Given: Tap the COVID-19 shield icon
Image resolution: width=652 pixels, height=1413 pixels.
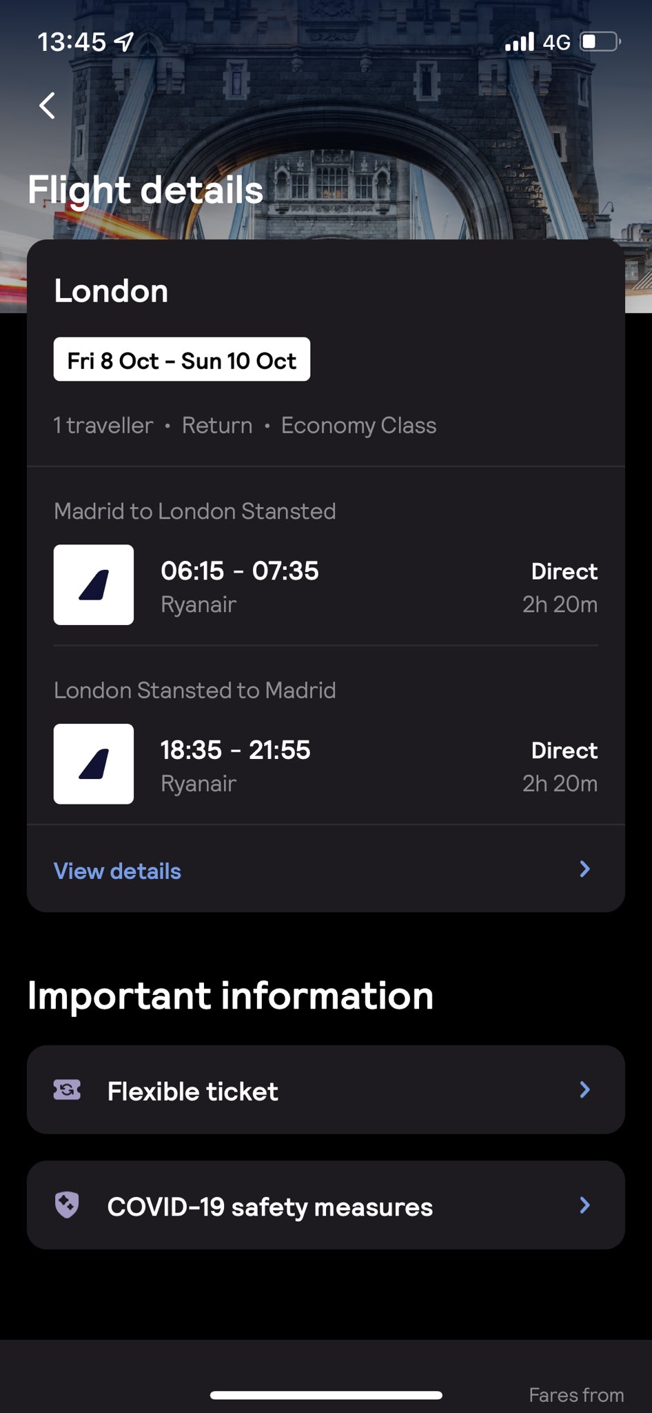Looking at the screenshot, I should pyautogui.click(x=67, y=1205).
